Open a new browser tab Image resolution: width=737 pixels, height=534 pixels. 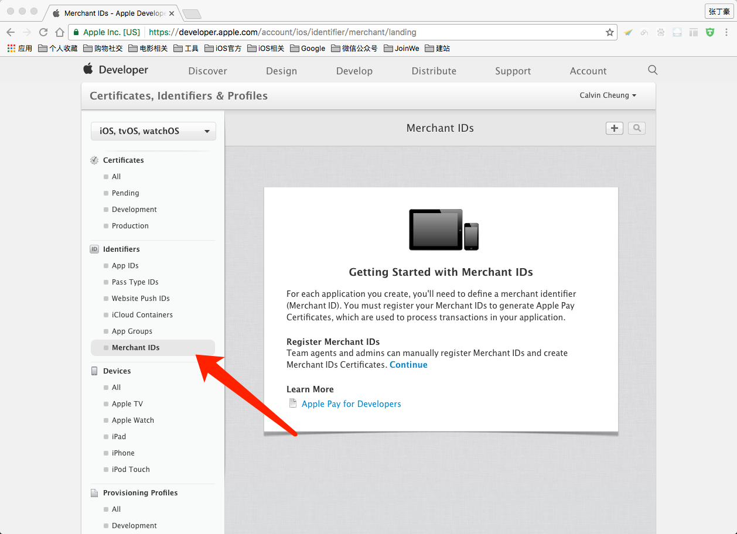click(x=192, y=13)
